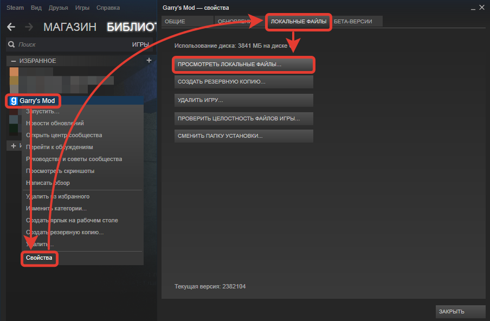Click the search magnifier icon
490x321 pixels.
click(12, 44)
